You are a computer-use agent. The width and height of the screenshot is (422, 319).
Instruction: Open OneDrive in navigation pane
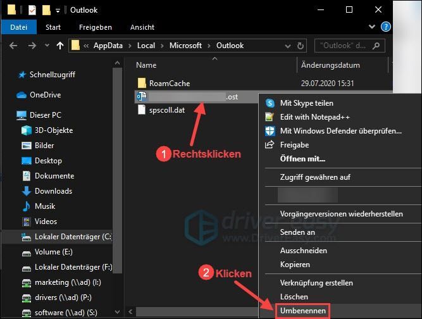click(45, 95)
